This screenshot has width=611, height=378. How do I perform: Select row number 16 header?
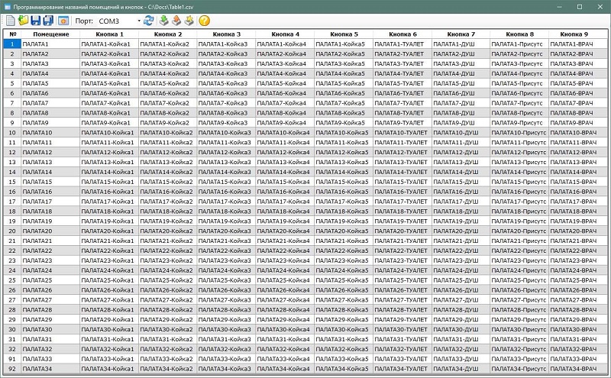[x=12, y=192]
